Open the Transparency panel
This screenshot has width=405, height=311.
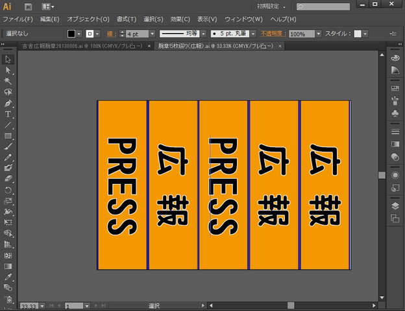395,157
